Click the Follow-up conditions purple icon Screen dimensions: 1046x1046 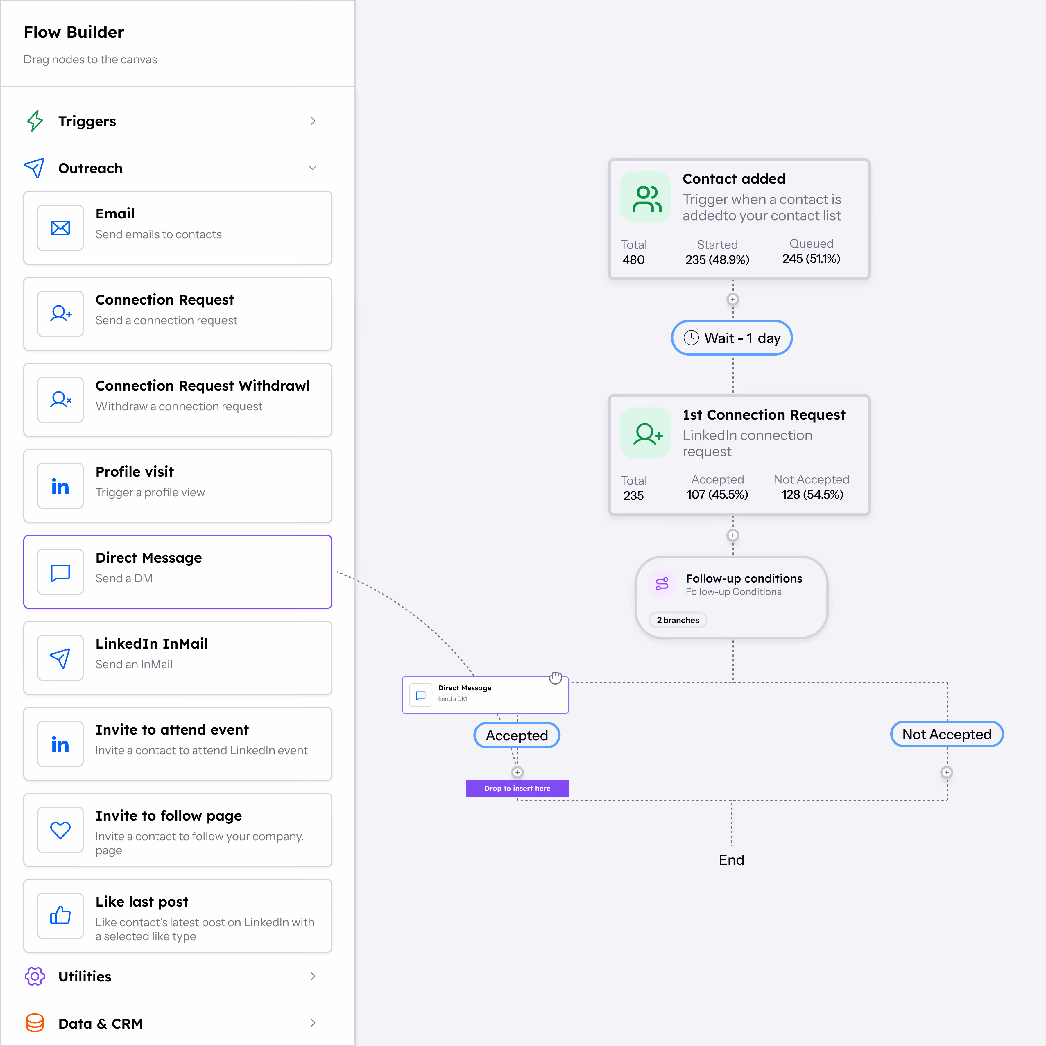pos(662,584)
